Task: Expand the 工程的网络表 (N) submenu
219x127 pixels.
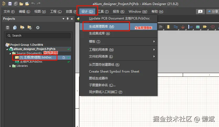Action: coord(154,49)
